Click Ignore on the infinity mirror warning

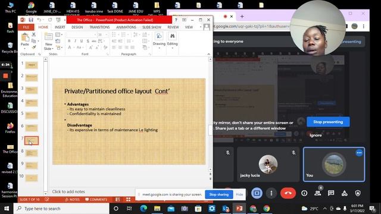point(316,136)
